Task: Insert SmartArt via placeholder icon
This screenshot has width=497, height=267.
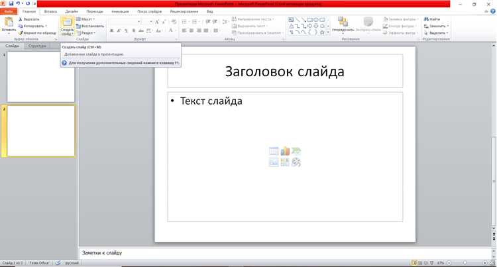Action: click(x=296, y=151)
